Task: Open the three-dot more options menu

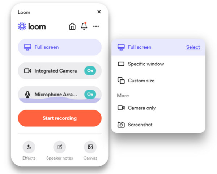Action: tap(96, 26)
